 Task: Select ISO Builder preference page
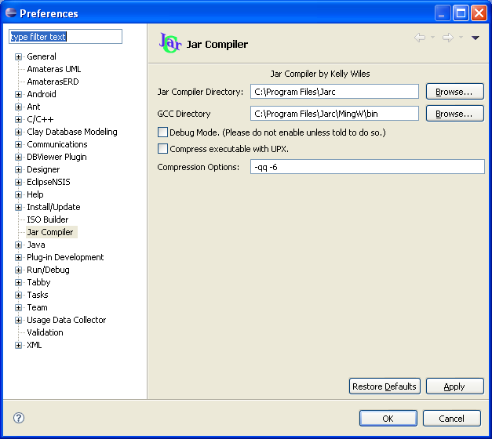47,219
